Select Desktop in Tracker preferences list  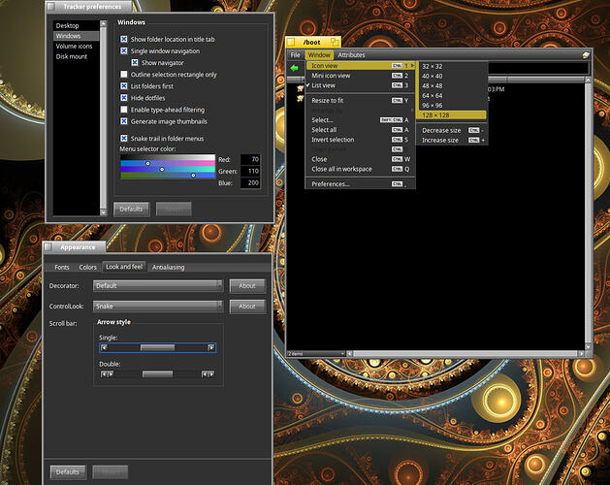pyautogui.click(x=77, y=25)
